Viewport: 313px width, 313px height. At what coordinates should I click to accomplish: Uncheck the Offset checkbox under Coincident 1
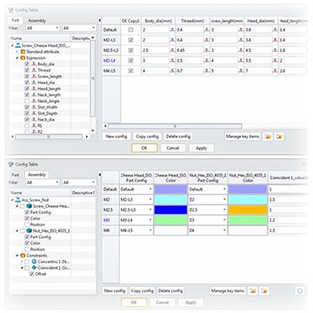32,274
